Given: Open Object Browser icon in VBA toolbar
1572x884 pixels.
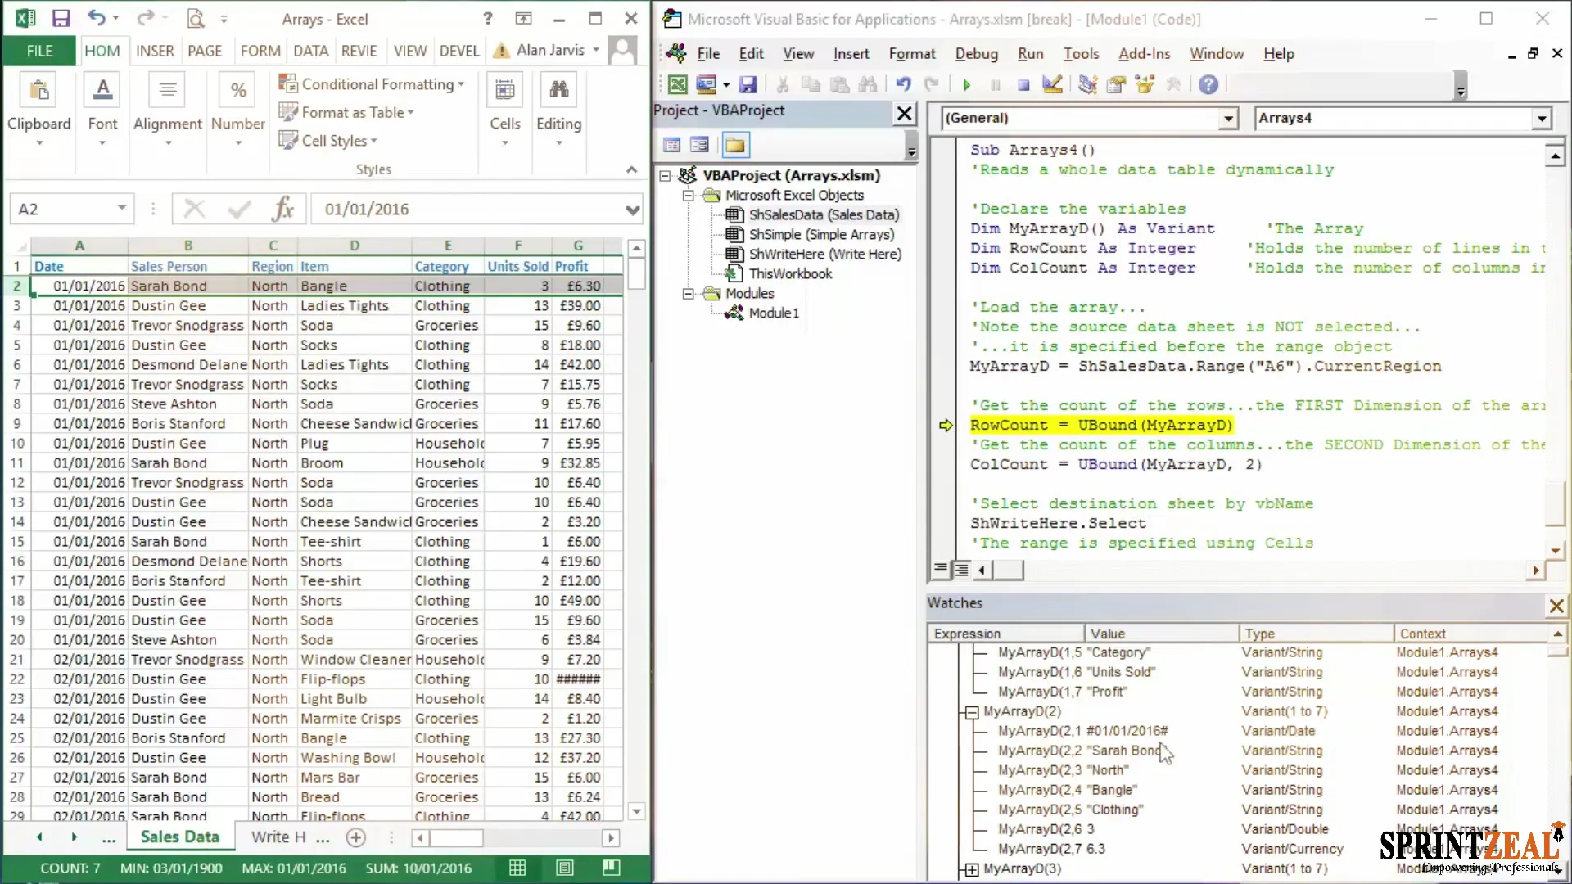Looking at the screenshot, I should 1145,84.
